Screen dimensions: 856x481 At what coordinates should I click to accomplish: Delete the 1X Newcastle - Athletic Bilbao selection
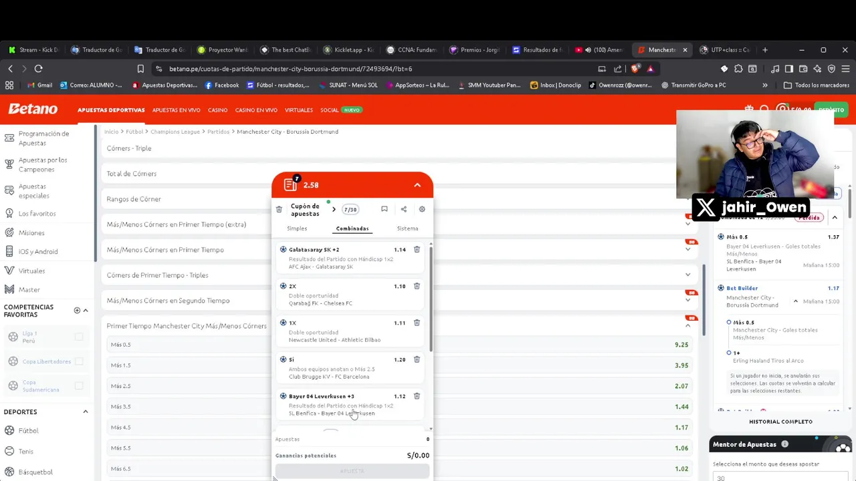click(x=417, y=323)
